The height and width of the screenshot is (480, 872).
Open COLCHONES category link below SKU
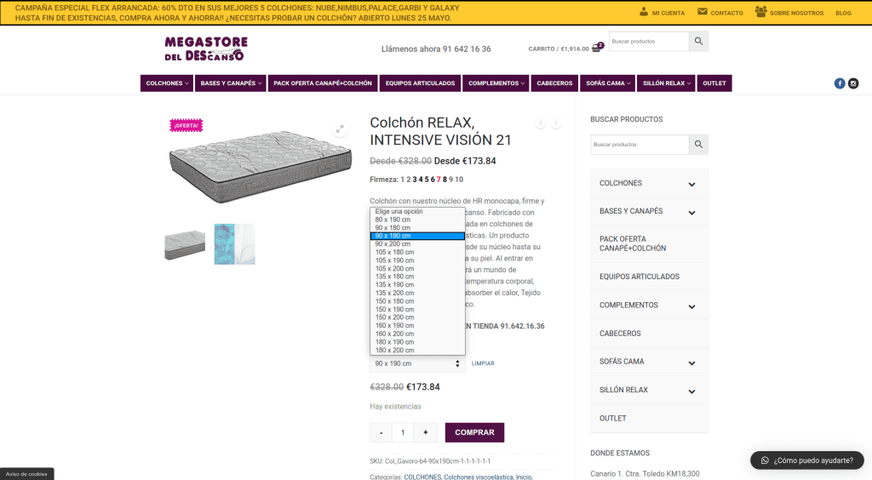[422, 477]
